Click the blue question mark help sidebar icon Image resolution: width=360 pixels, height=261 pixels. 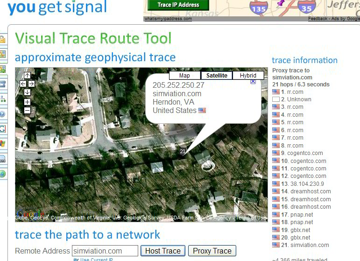(x=2, y=114)
